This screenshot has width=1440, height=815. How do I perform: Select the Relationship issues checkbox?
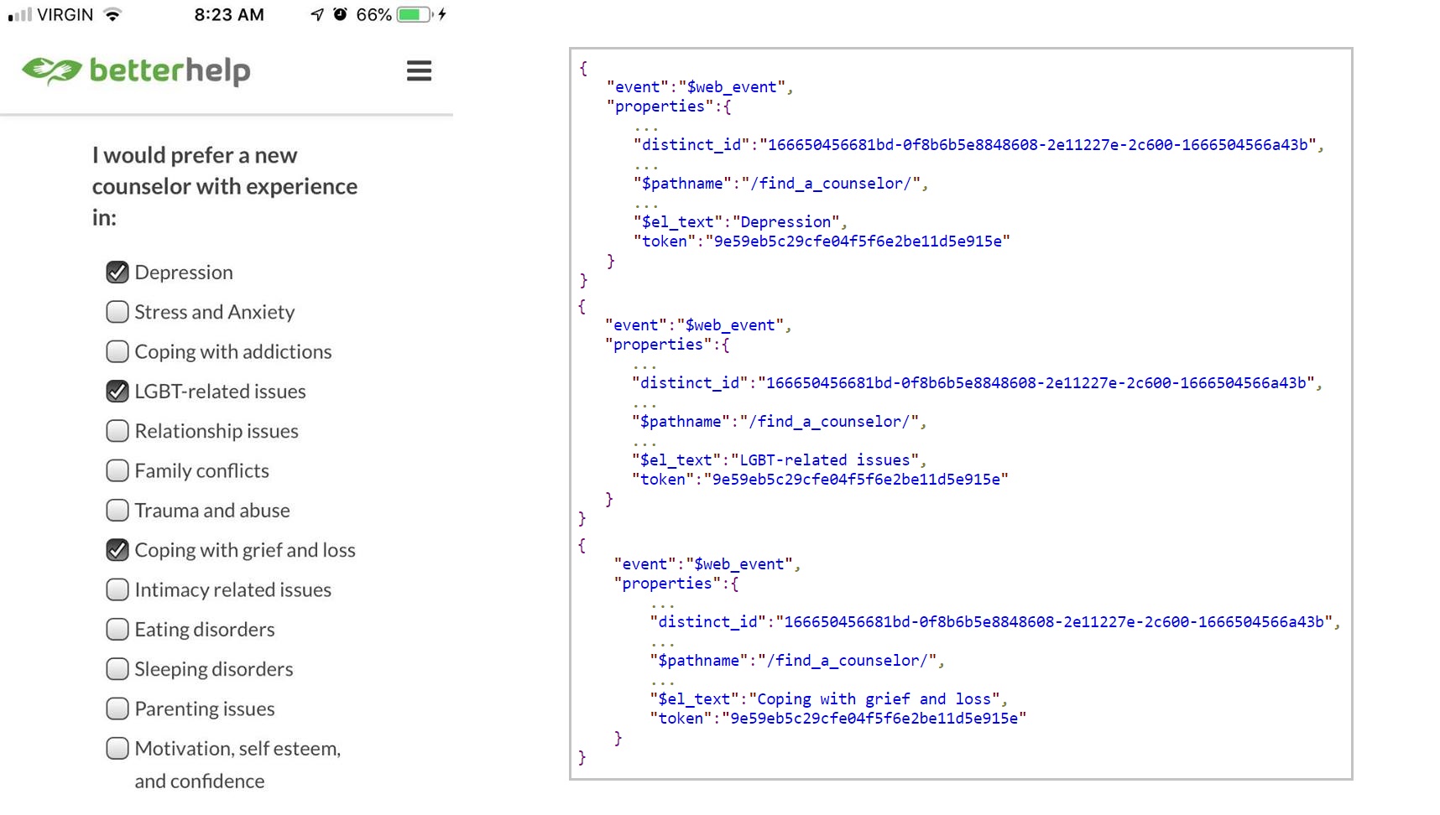coord(117,431)
